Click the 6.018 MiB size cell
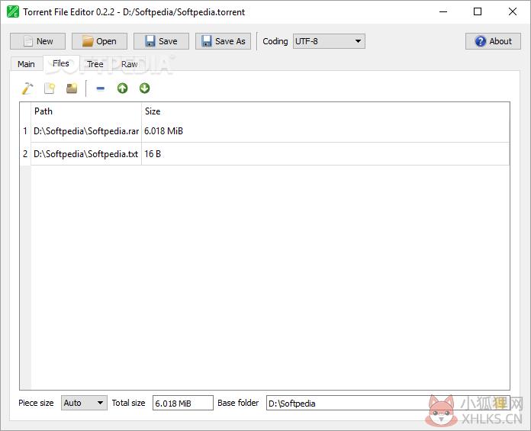Image resolution: width=531 pixels, height=431 pixels. 325,131
